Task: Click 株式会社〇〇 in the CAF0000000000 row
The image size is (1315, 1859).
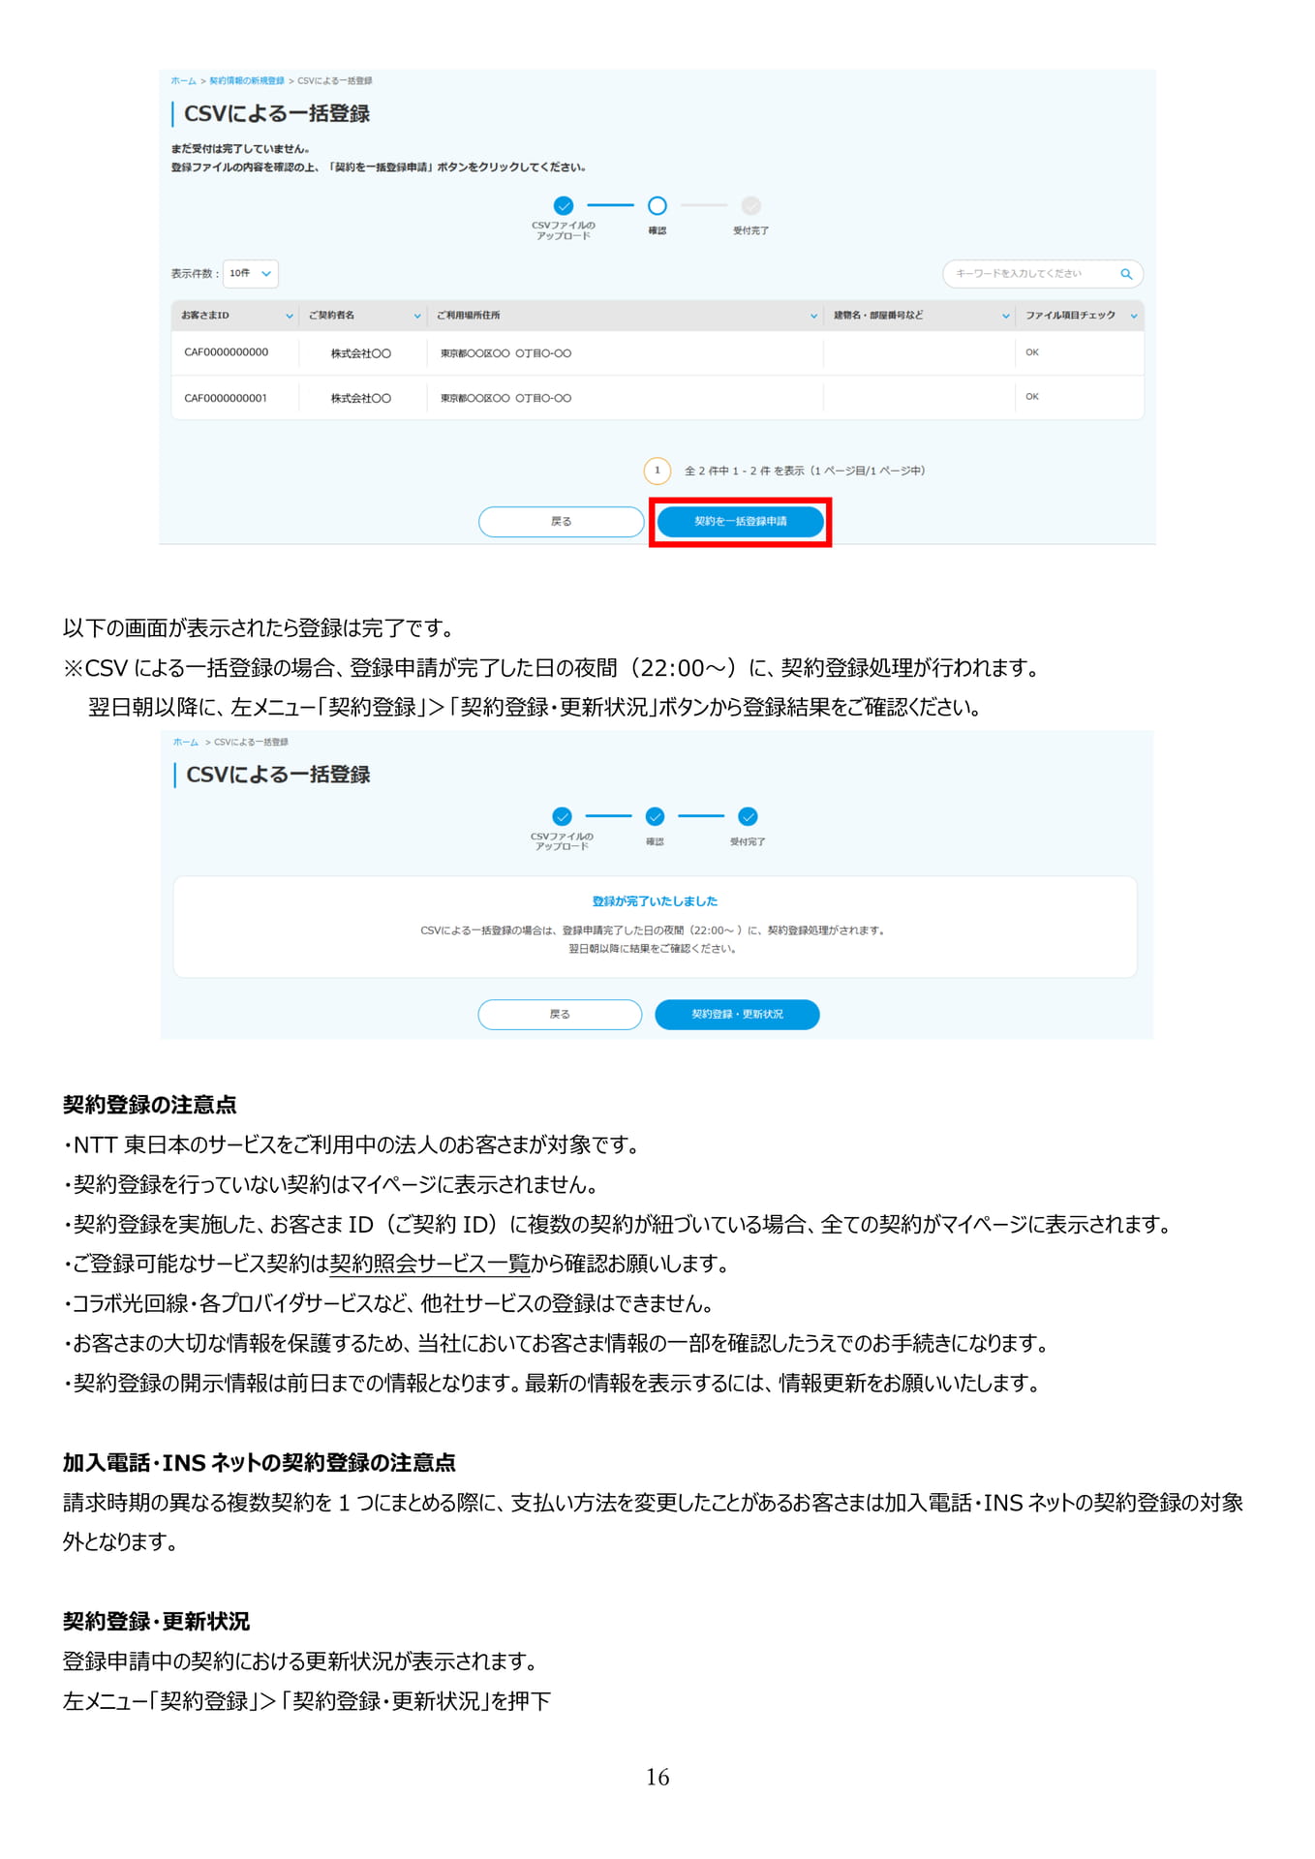Action: click(361, 353)
